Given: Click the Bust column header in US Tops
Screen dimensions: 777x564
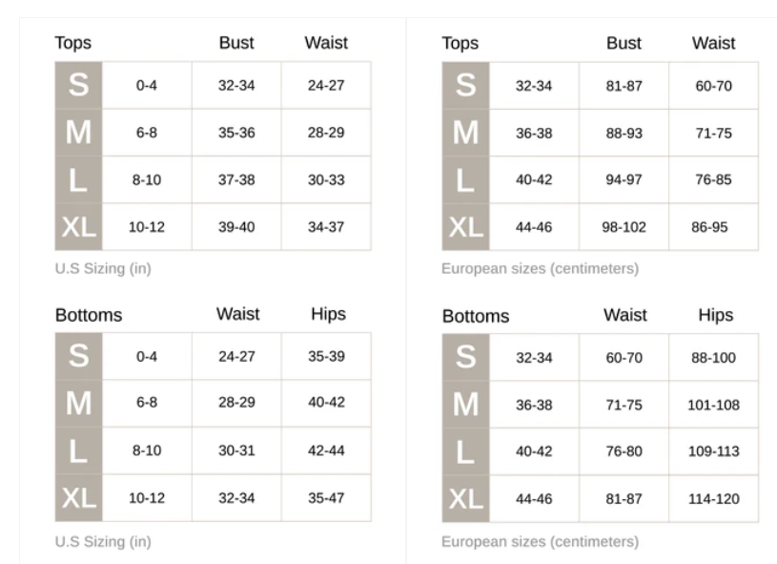Looking at the screenshot, I should (x=236, y=43).
